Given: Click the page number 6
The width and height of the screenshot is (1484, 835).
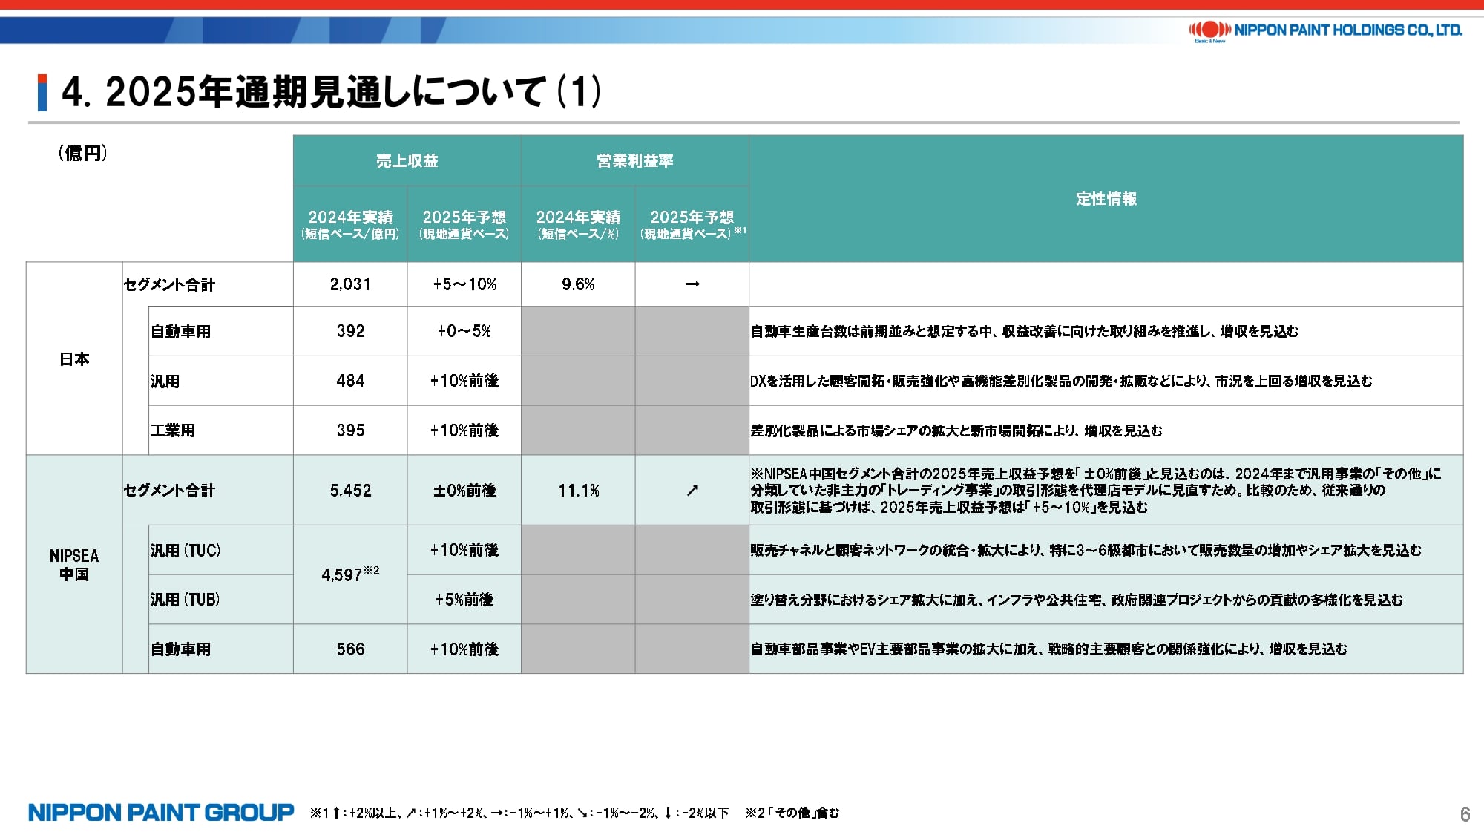Looking at the screenshot, I should tap(1465, 814).
